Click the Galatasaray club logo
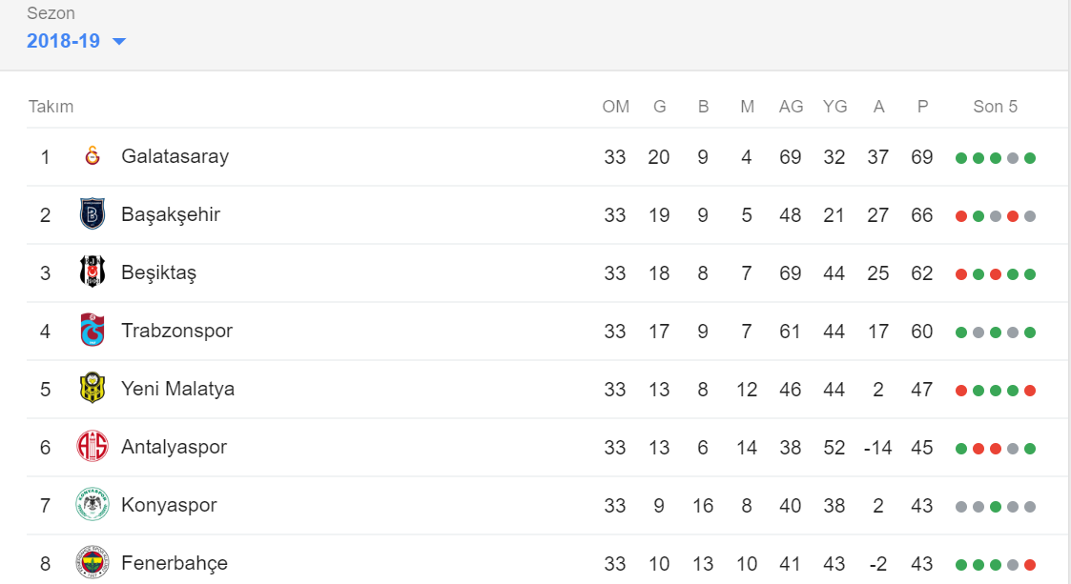This screenshot has height=584, width=1071. (x=93, y=156)
